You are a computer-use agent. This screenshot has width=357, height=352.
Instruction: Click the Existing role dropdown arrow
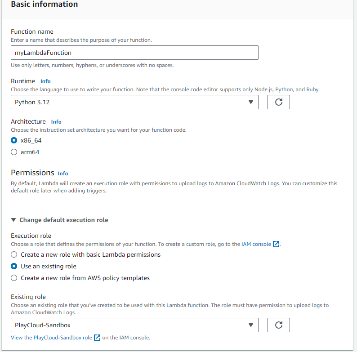251,325
